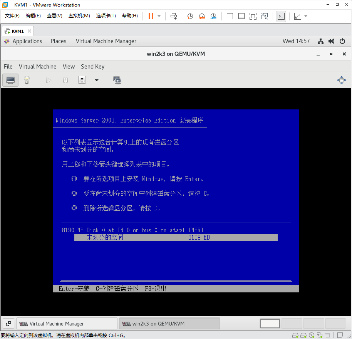The height and width of the screenshot is (339, 352).
Task: Open the 文件(F) menu
Action: tap(12, 16)
